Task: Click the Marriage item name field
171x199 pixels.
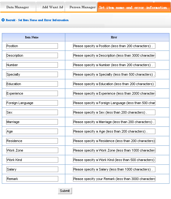Action: pyautogui.click(x=32, y=122)
